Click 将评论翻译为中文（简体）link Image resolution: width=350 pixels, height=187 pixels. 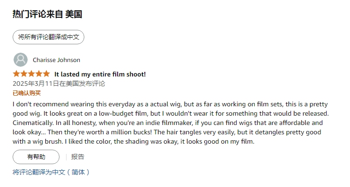[51, 172]
